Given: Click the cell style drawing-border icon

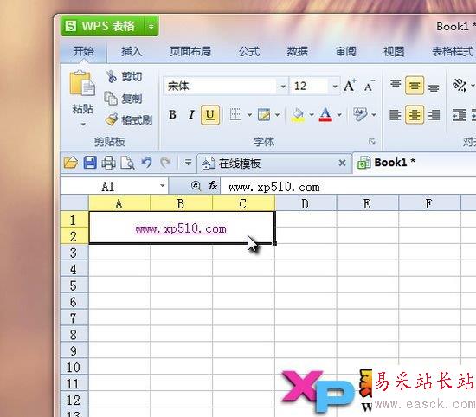Looking at the screenshot, I should click(264, 115).
